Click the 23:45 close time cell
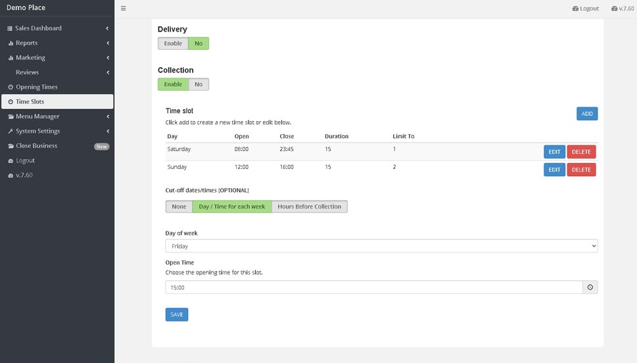 point(287,149)
